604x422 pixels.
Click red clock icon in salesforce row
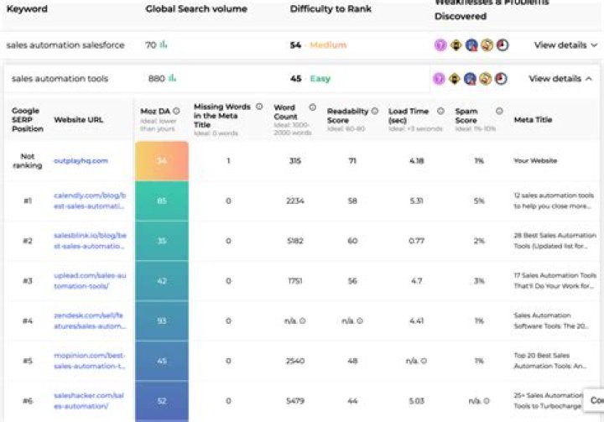tap(502, 45)
